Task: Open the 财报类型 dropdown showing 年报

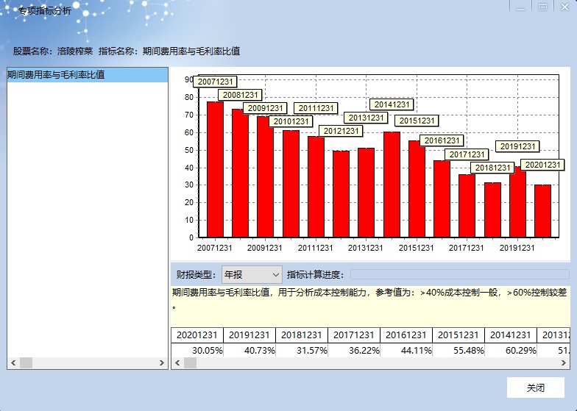Action: click(x=252, y=275)
